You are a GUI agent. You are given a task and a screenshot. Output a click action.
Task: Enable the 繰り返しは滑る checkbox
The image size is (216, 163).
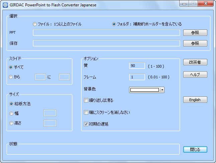tap(86, 100)
